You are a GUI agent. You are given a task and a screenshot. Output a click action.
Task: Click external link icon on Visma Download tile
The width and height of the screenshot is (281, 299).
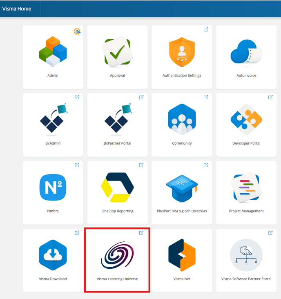(77, 233)
